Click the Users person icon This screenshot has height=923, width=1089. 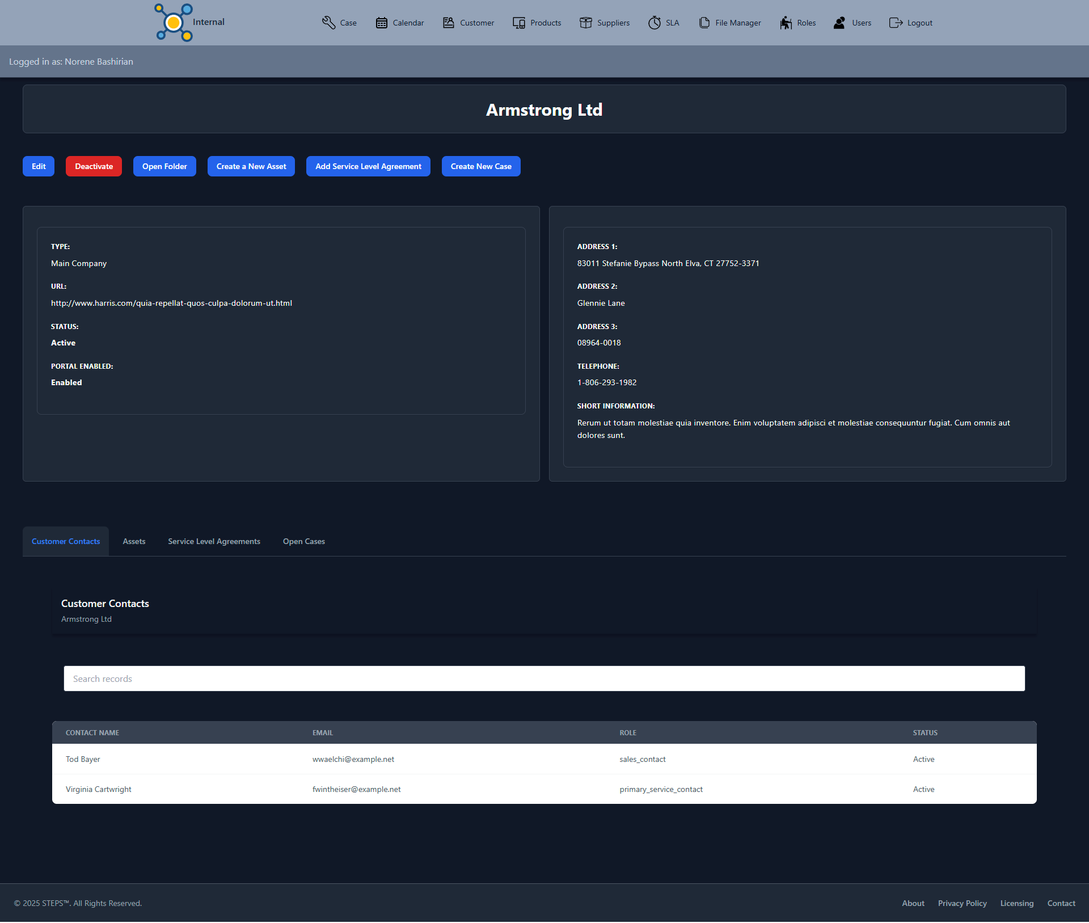839,23
